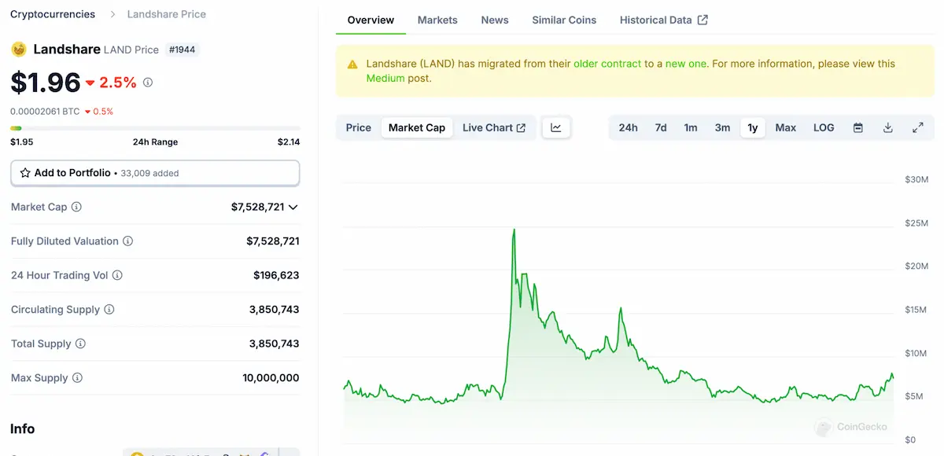
Task: Click the Landshare Price breadcrumb
Action: coord(167,14)
